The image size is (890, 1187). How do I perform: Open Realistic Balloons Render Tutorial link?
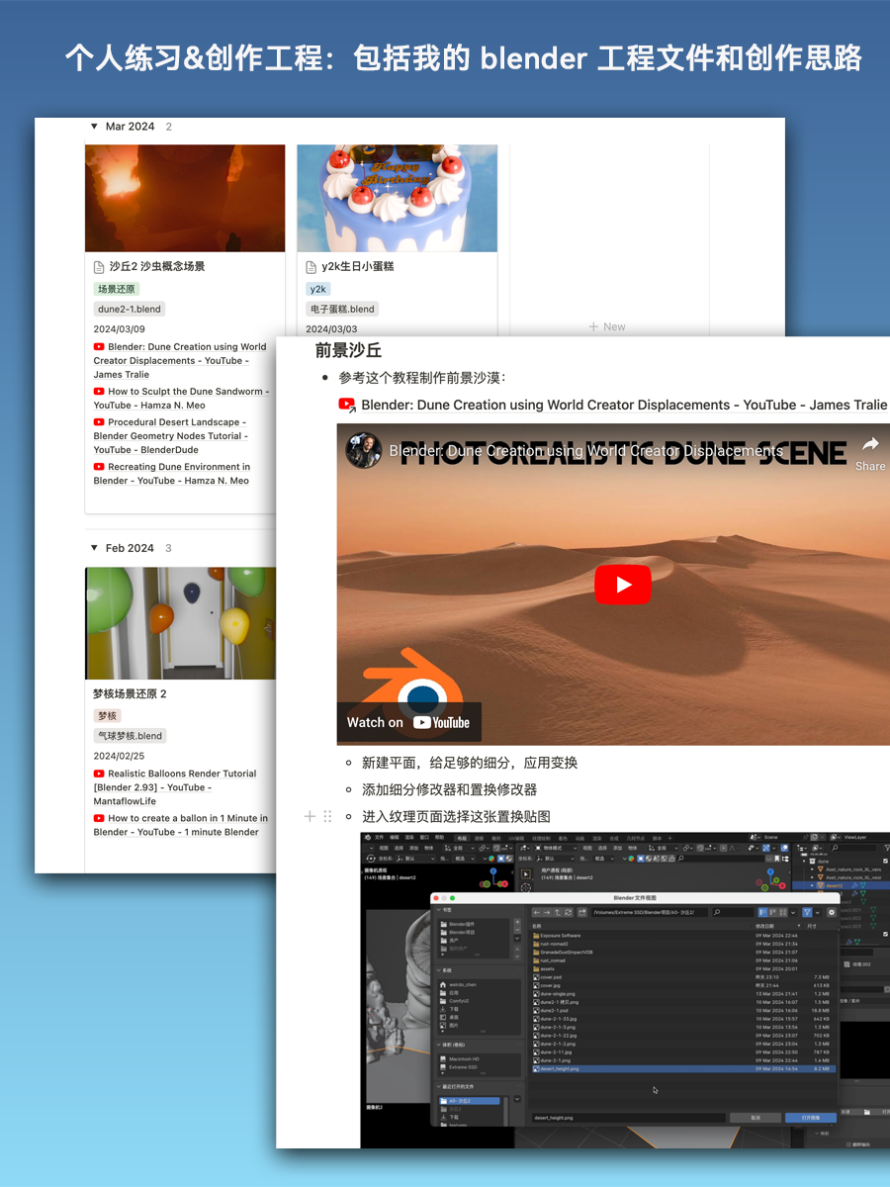(176, 787)
